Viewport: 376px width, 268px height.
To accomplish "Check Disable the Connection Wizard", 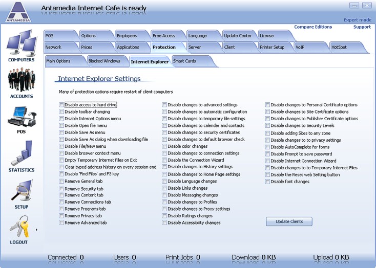I will tap(164, 160).
